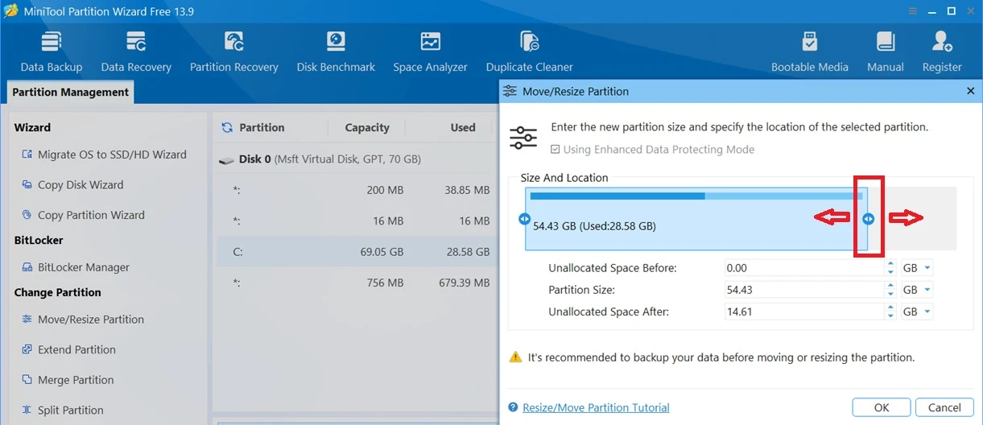
Task: Open unit dropdown for Partition Size
Action: [917, 290]
